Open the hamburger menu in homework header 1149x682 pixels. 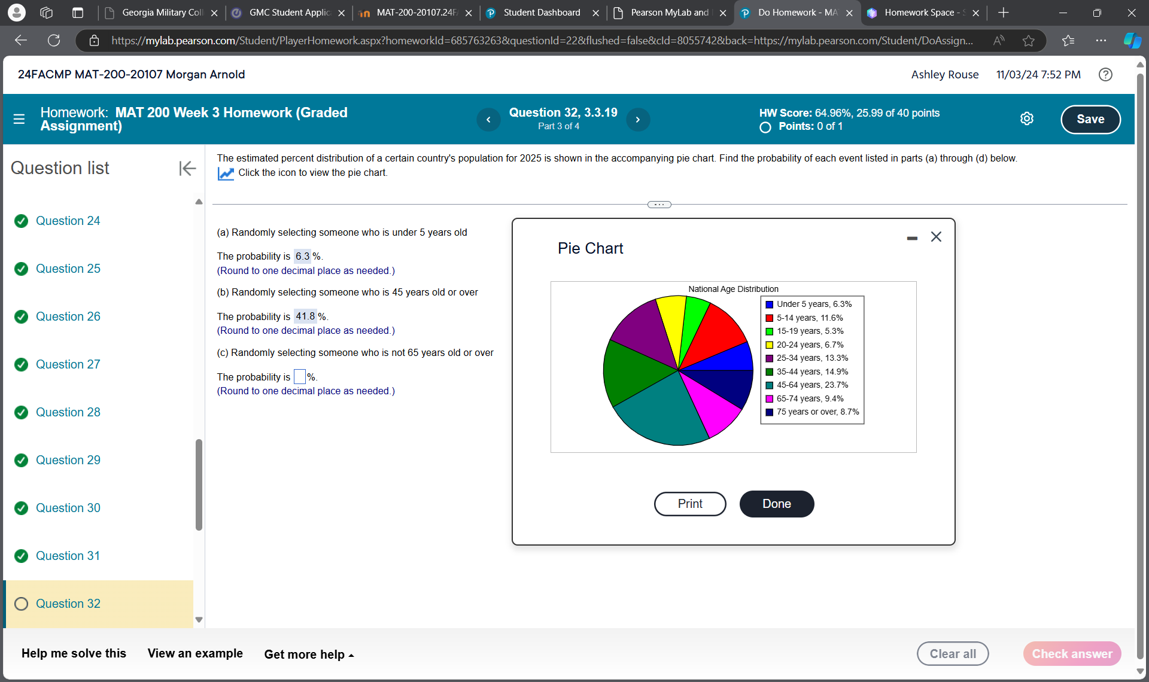pos(19,119)
